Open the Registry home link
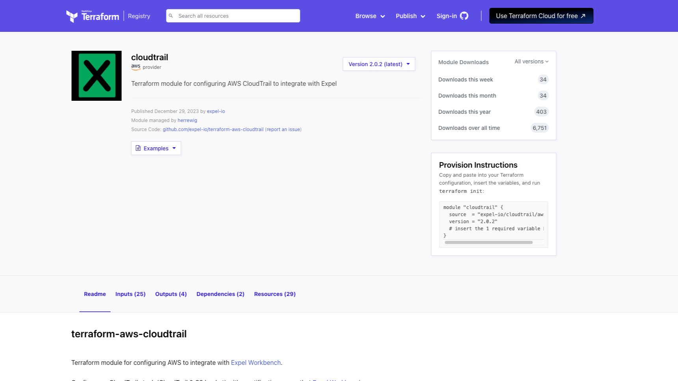The image size is (678, 381). [139, 16]
